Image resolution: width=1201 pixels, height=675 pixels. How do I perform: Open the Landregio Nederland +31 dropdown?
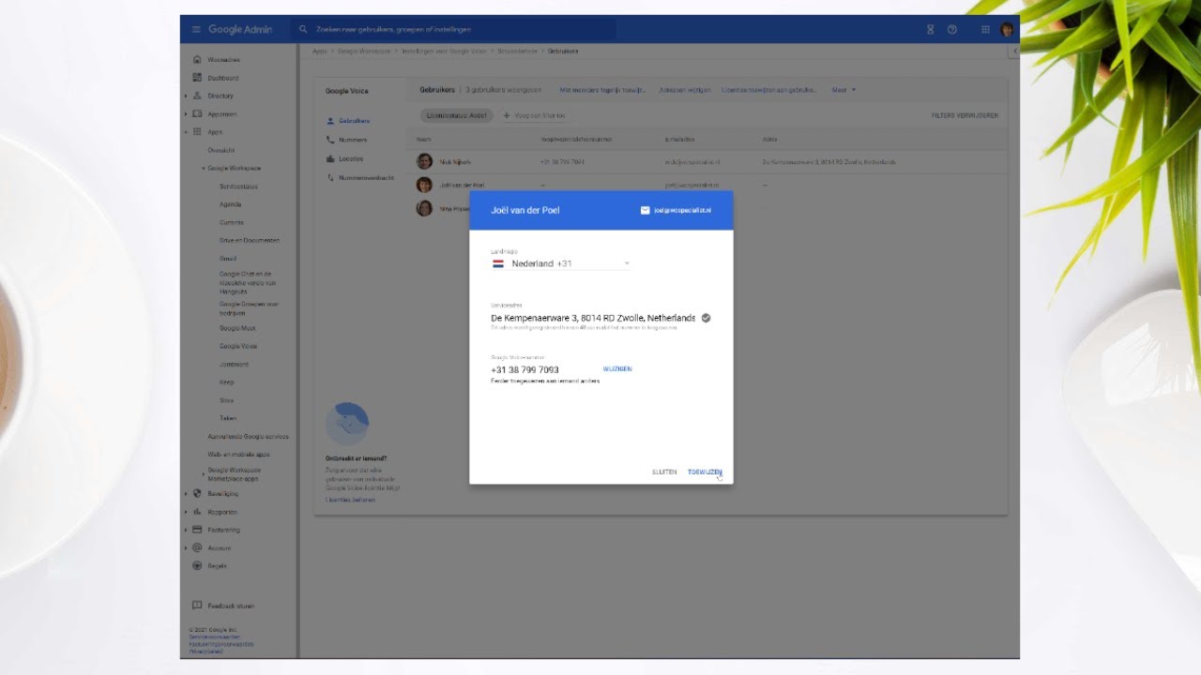coord(560,264)
